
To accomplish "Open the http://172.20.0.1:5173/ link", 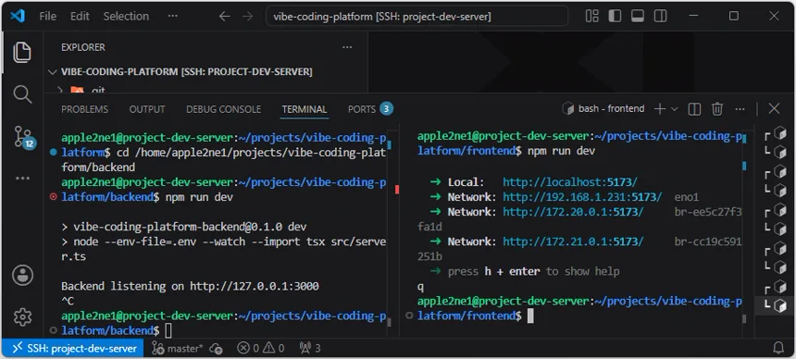I will [x=573, y=212].
